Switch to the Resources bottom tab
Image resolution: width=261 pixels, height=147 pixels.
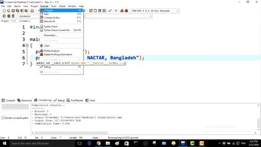24,100
